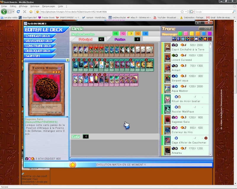This screenshot has width=237, height=189.
Task: Click the golden chest spell card in deck
Action: pyautogui.click(x=150, y=65)
